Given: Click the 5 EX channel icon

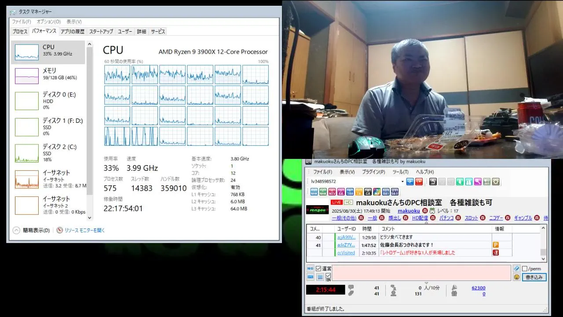Looking at the screenshot, I should tap(341, 192).
